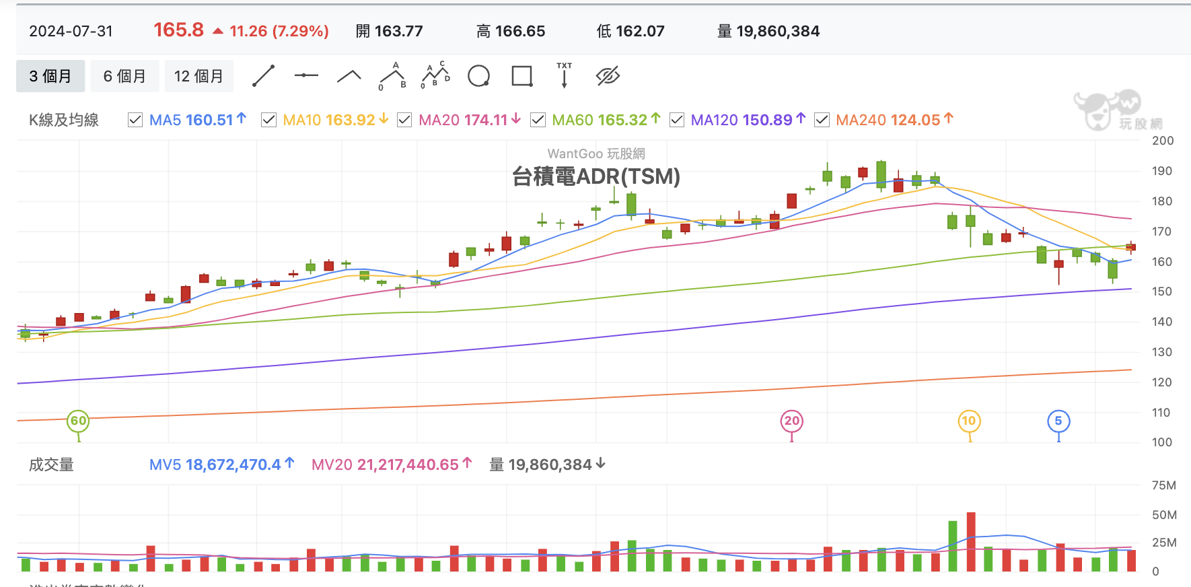Toggle the MA240 checkbox
Viewport: 1191px width, 587px height.
(822, 120)
